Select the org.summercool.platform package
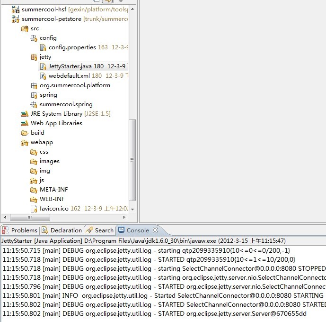Image resolution: width=326 pixels, height=322 pixels. [75, 85]
